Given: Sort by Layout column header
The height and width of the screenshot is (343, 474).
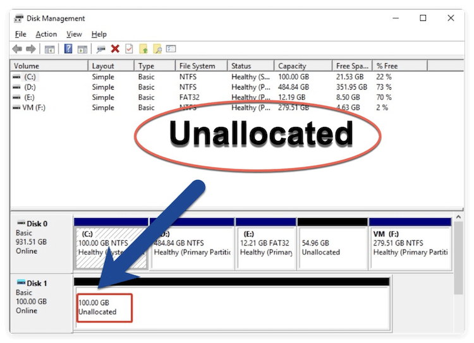Looking at the screenshot, I should (x=111, y=66).
